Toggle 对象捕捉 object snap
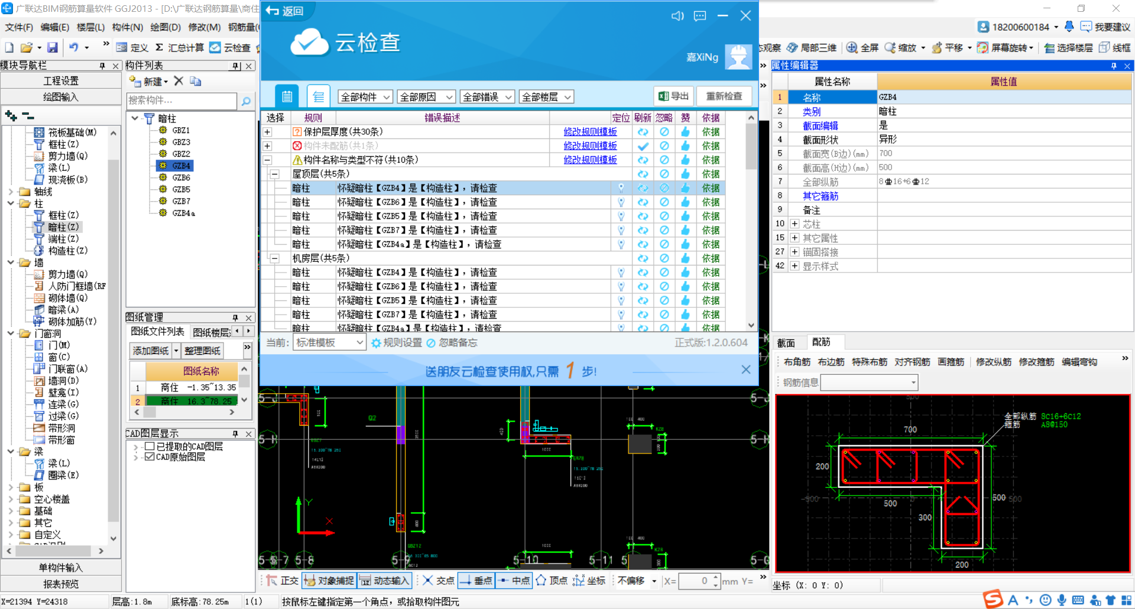Image resolution: width=1135 pixels, height=609 pixels. 329,581
